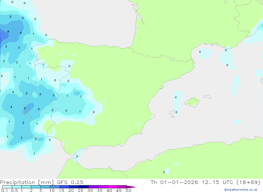This screenshot has width=263, height=192.
Task: Click the "GFS 0.25" model label
Action: tap(70, 182)
